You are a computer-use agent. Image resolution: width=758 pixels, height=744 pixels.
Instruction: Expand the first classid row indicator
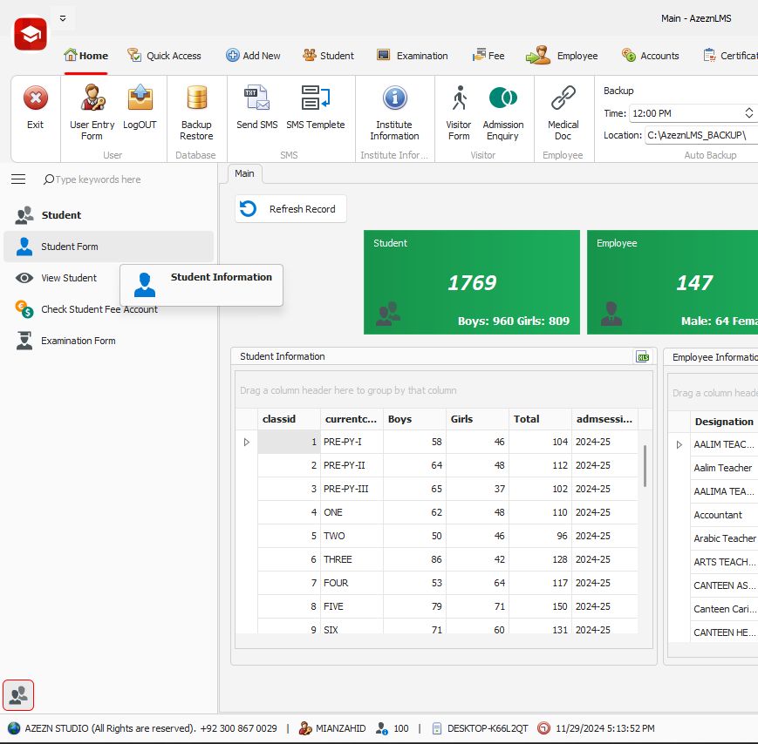tap(246, 443)
